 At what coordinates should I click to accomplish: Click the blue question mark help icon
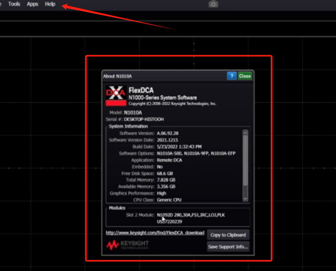232,76
